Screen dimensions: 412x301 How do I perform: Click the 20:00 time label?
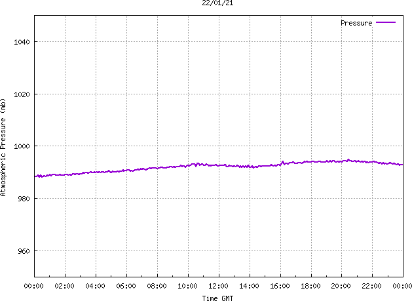point(341,286)
